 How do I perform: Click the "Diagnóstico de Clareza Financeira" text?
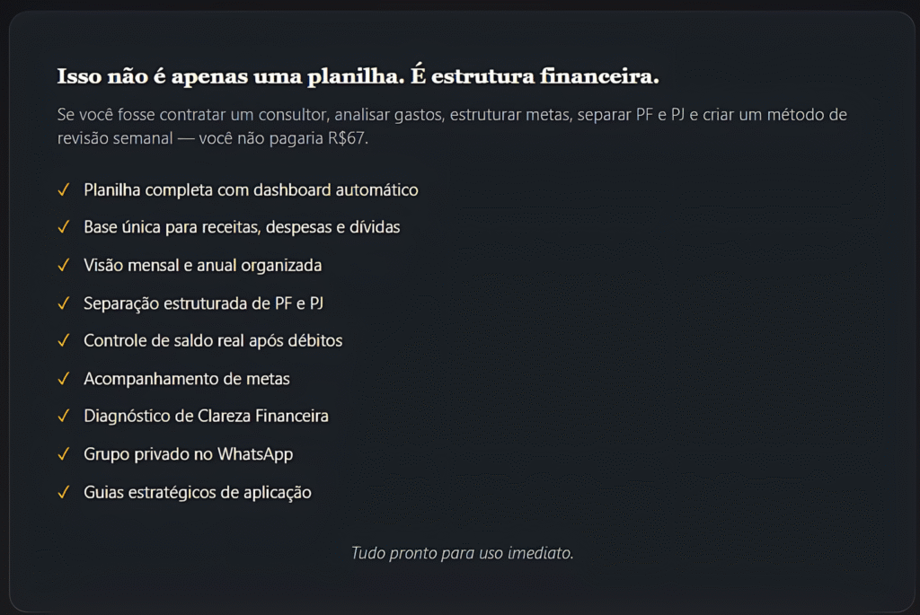[x=206, y=417]
